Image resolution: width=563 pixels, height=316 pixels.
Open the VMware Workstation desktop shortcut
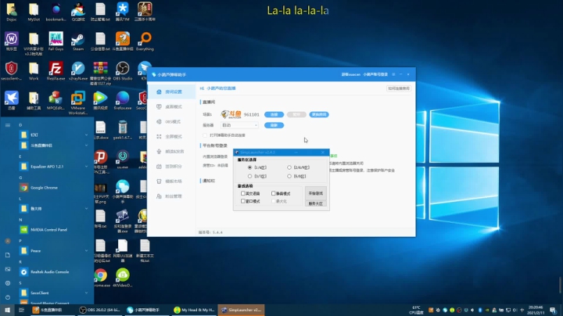[x=78, y=102]
